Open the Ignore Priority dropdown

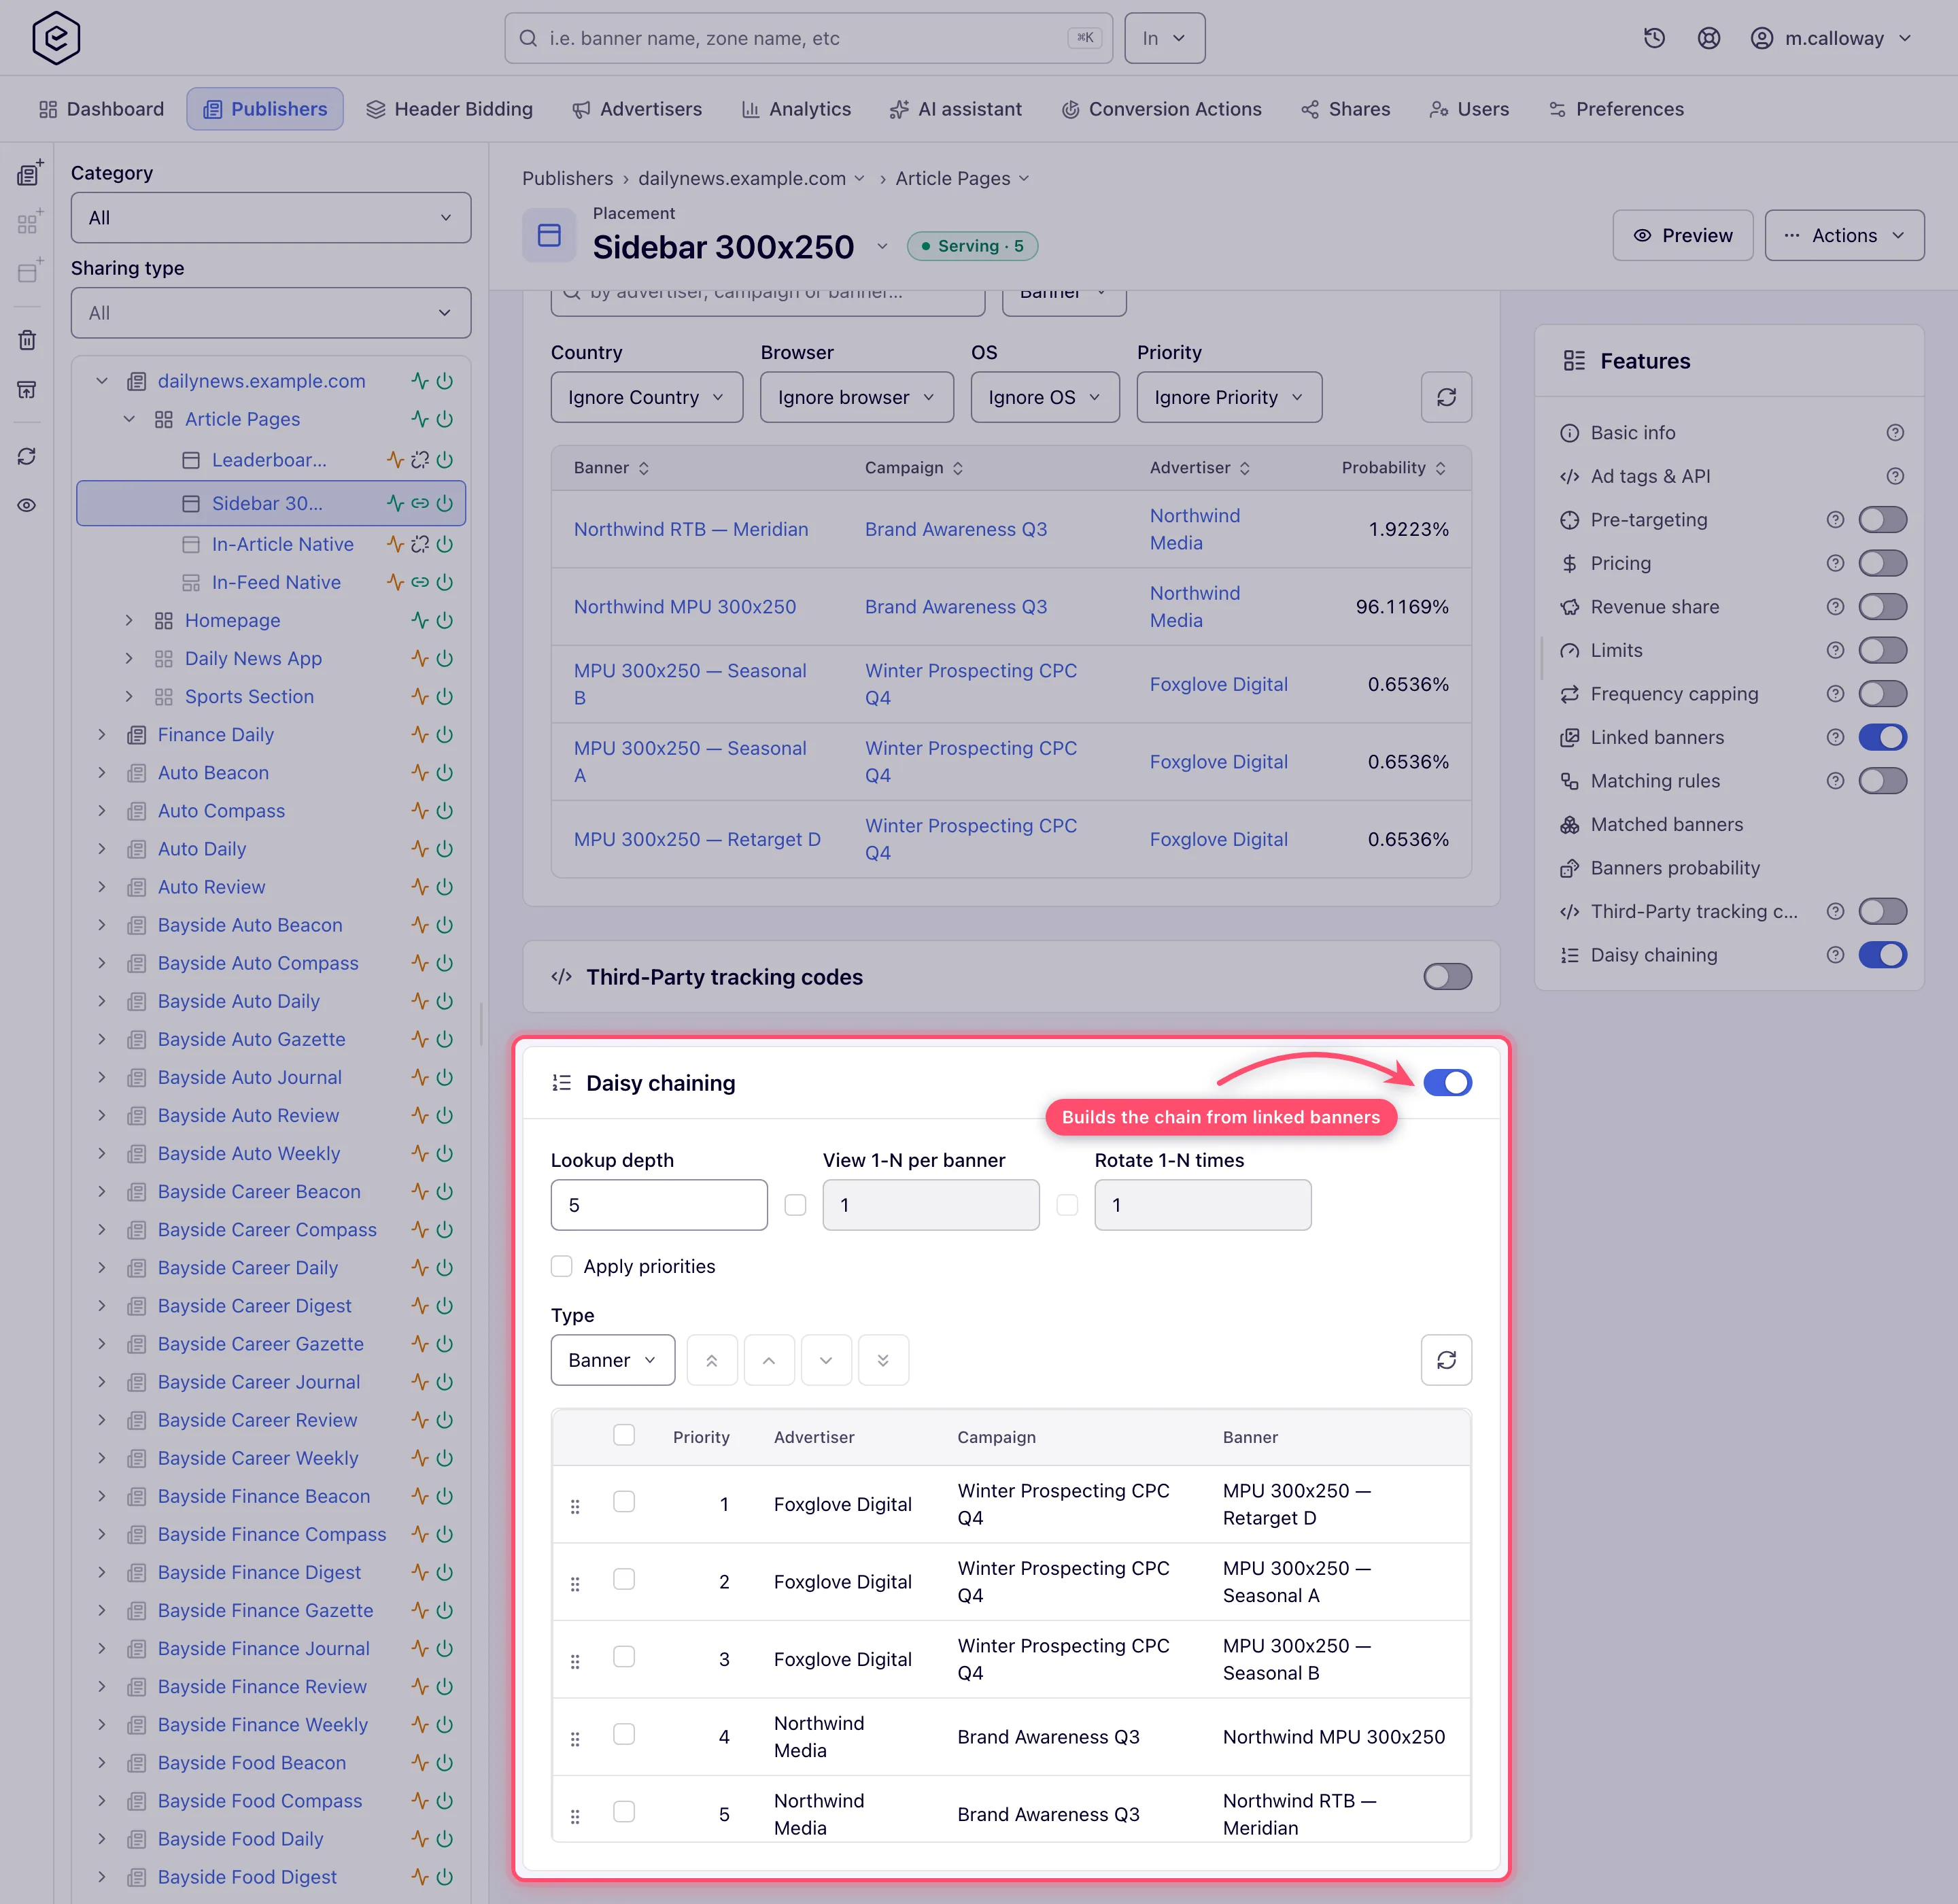pos(1229,397)
